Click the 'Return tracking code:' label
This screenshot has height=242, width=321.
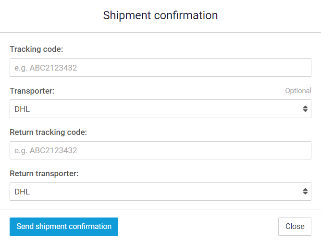pos(48,132)
